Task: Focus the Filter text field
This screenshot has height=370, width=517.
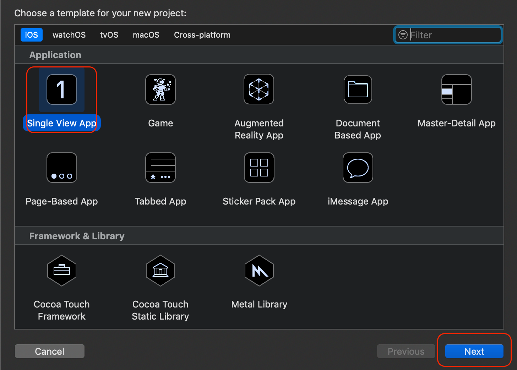Action: click(x=448, y=35)
